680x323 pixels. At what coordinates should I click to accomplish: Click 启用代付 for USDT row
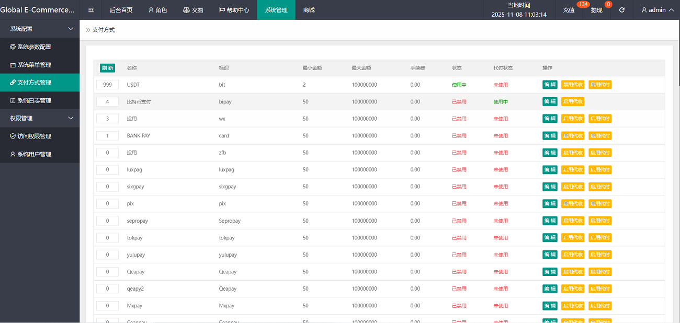point(600,85)
